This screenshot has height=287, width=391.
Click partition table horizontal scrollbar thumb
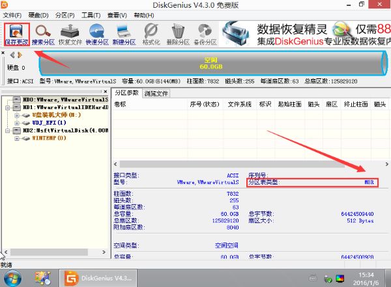pyautogui.click(x=232, y=164)
